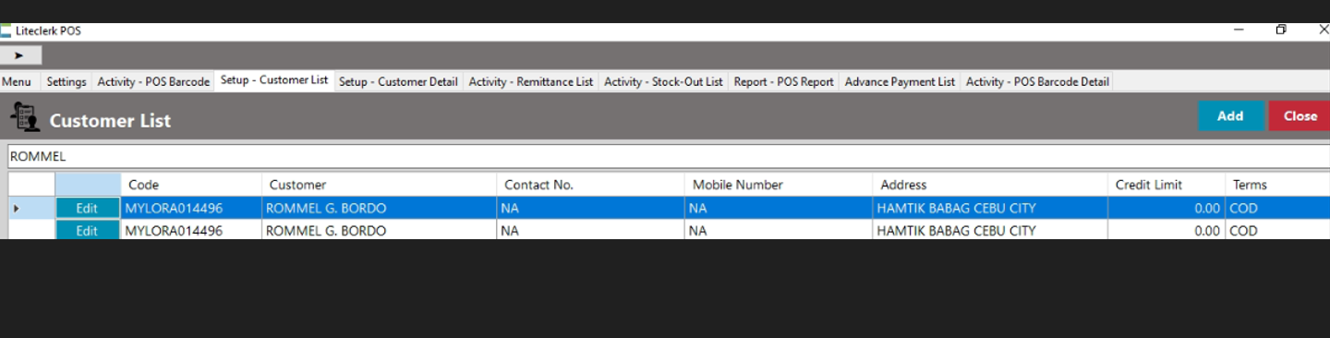Switch to Setup - Customer Detail tab
The image size is (1330, 338).
click(398, 81)
